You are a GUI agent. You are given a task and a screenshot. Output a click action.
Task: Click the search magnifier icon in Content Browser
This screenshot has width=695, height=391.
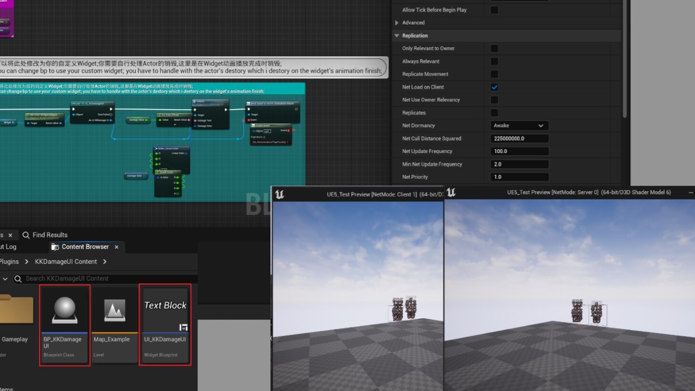(19, 279)
